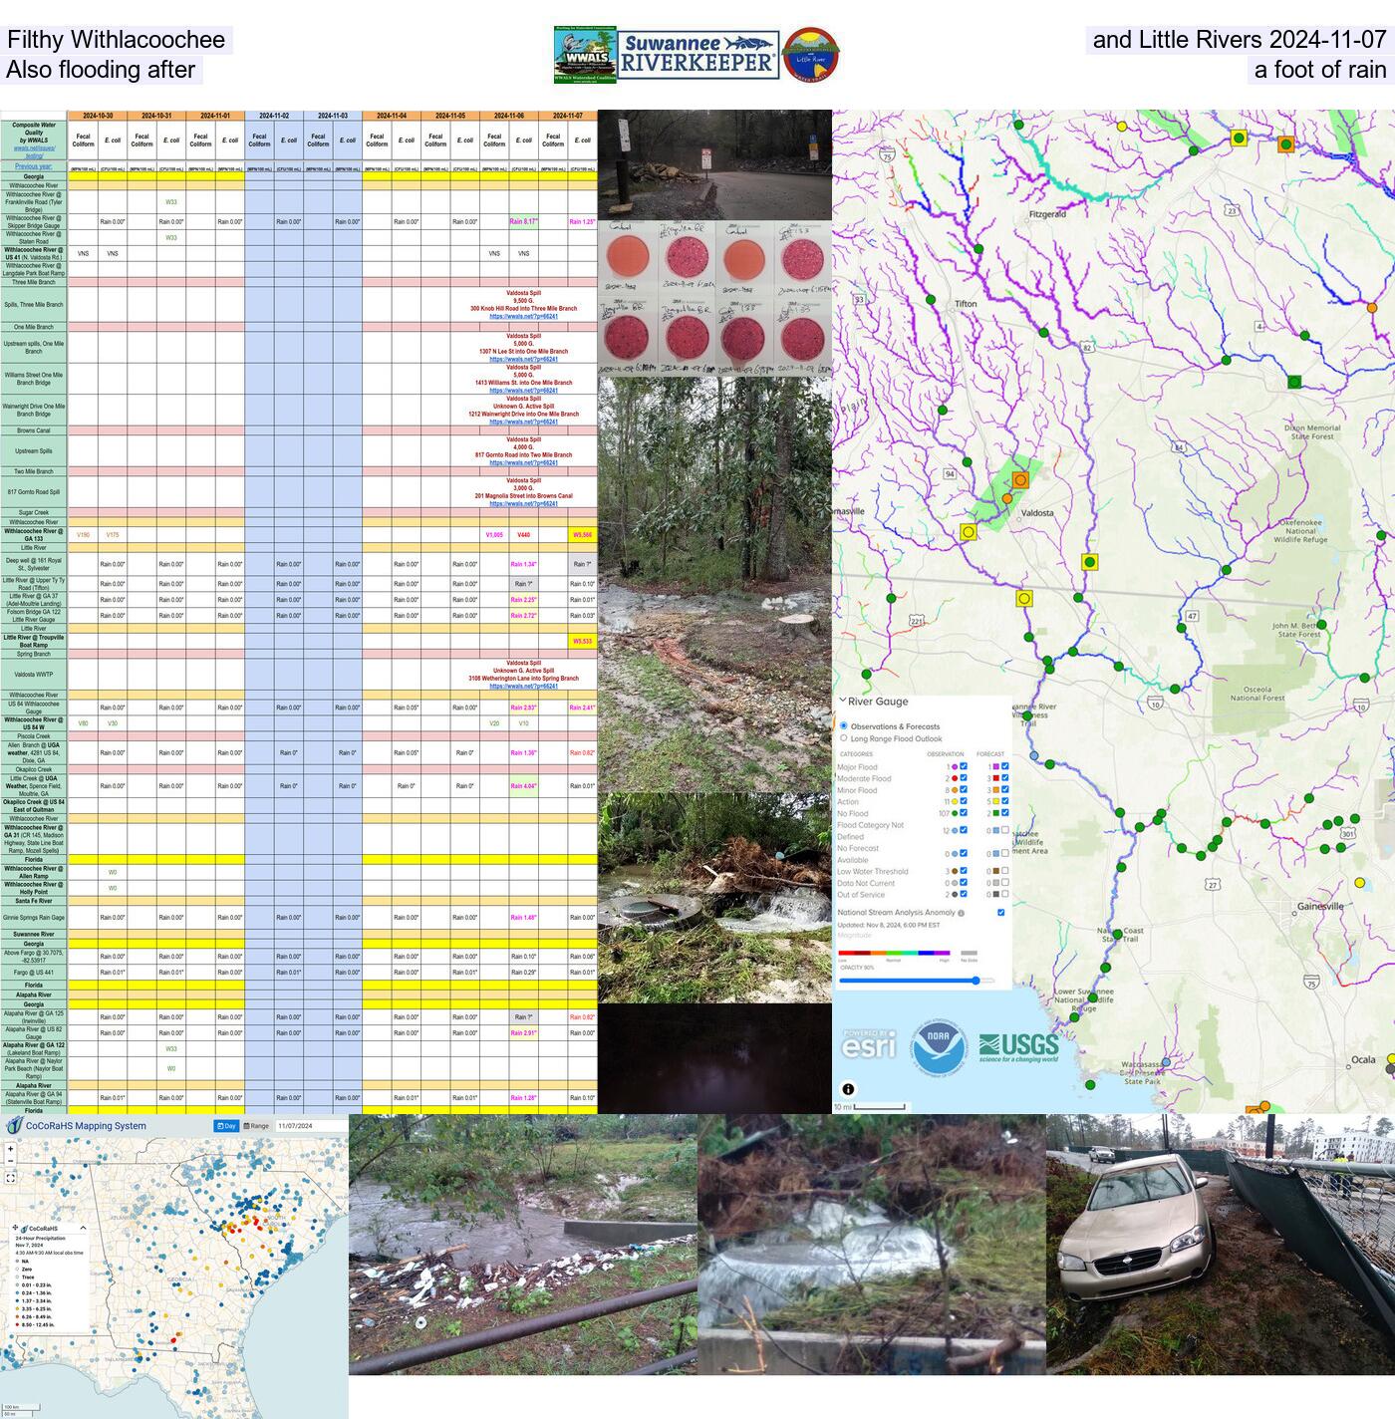Select Observations & Forecasts radio button
This screenshot has height=1419, width=1395.
[x=844, y=726]
